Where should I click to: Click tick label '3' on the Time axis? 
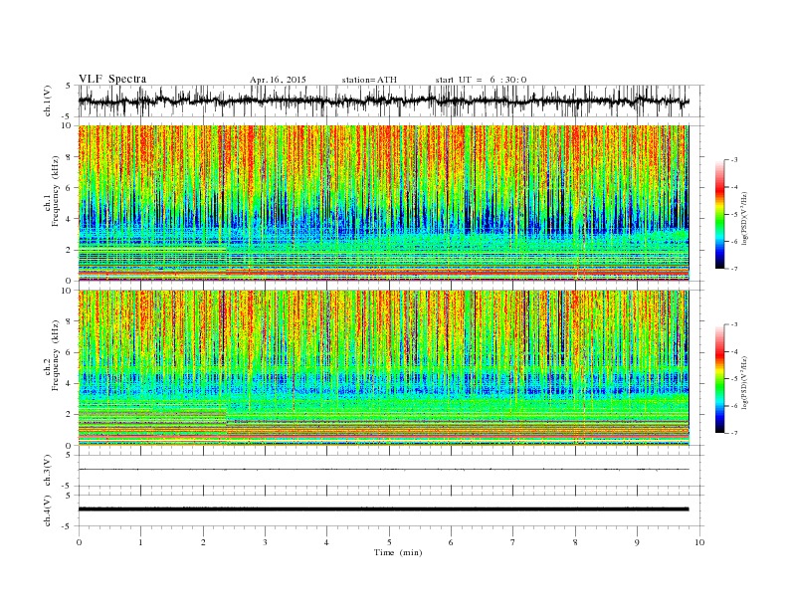point(265,542)
